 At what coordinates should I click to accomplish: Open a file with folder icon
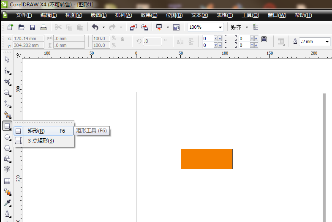click(x=22, y=27)
